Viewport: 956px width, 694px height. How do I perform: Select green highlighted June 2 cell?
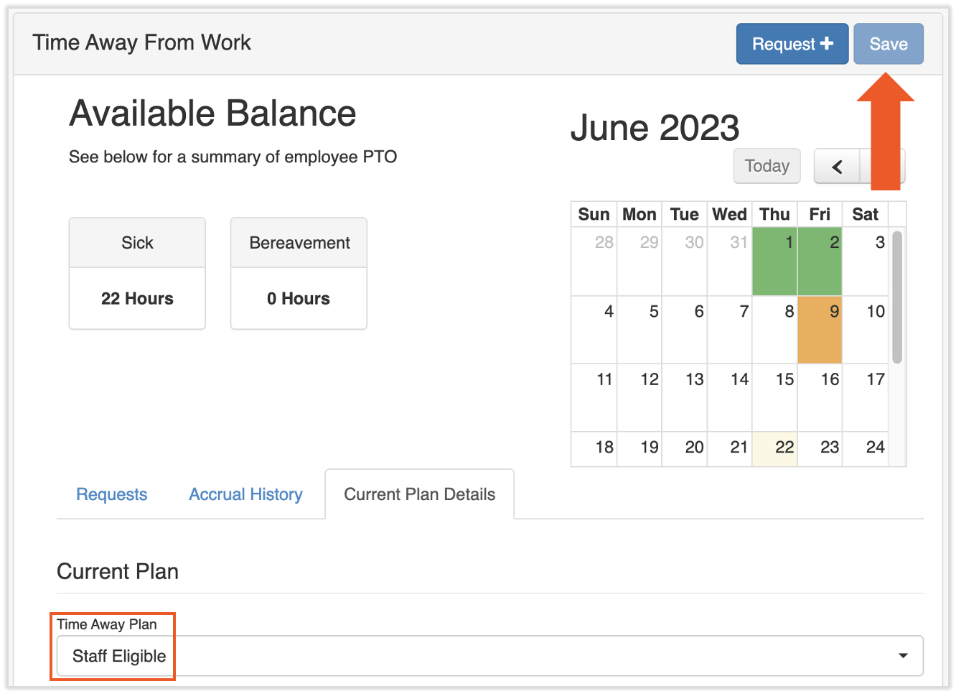tap(820, 262)
